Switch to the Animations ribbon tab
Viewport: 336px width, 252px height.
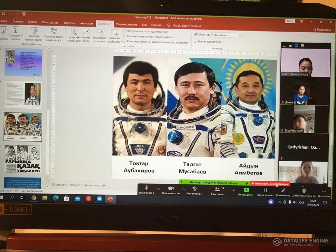pos(87,23)
